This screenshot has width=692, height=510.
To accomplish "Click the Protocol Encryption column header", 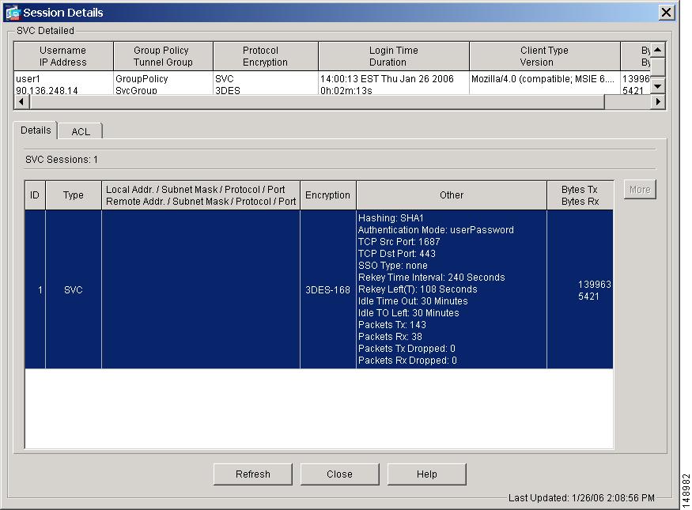I will (265, 56).
